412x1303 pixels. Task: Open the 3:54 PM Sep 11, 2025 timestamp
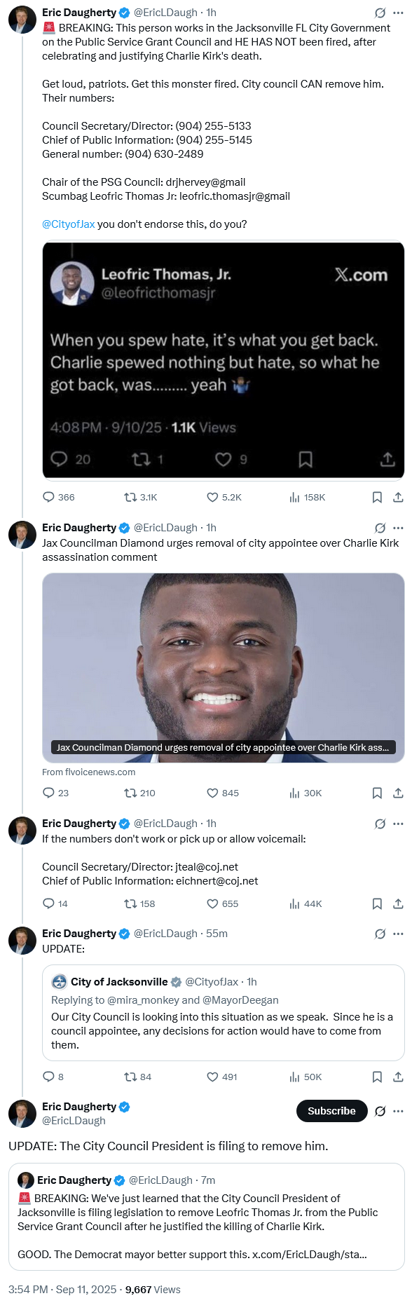[x=62, y=1289]
